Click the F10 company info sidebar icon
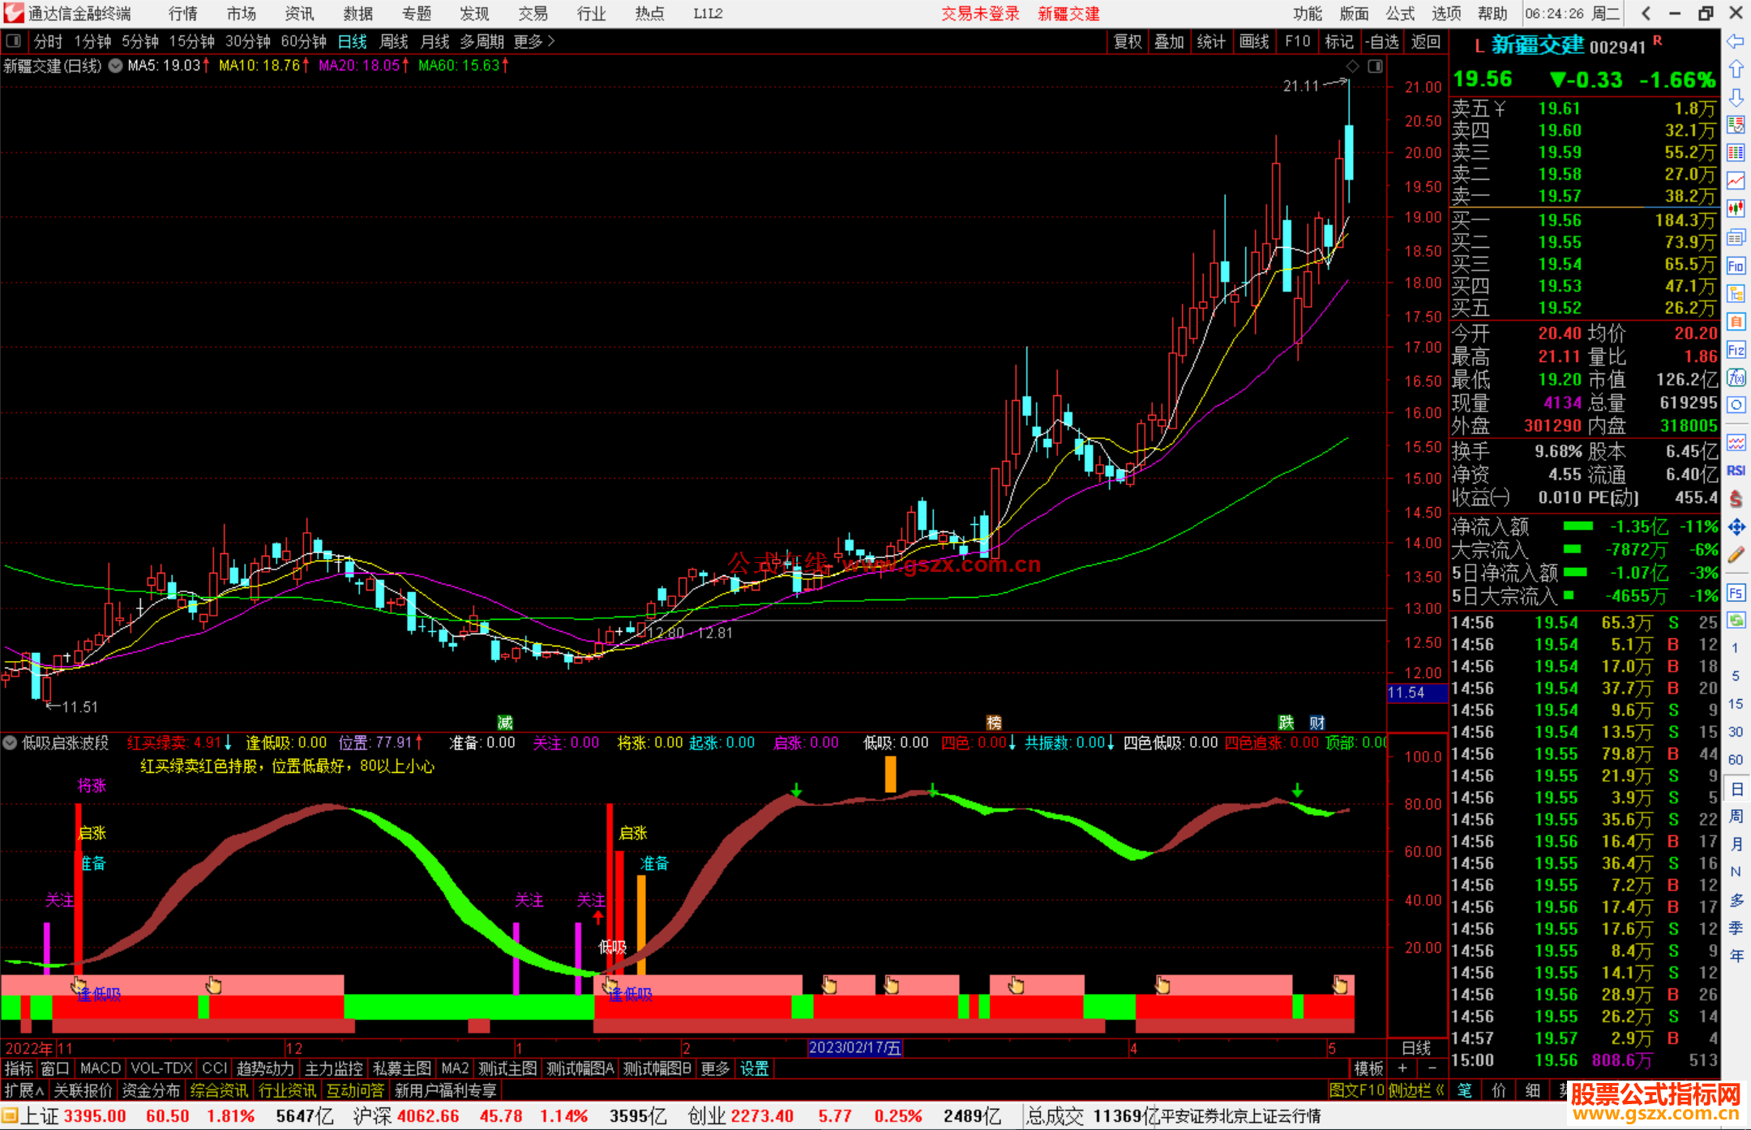The height and width of the screenshot is (1130, 1751). (1736, 266)
